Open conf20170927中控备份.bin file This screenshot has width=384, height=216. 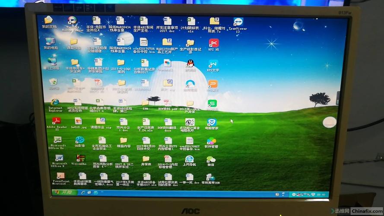click(190, 140)
